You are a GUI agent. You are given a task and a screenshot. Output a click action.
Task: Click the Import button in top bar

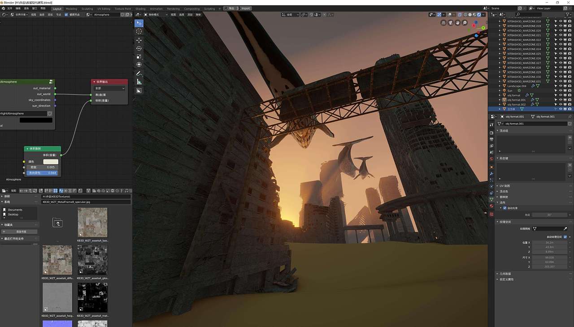coord(246,8)
